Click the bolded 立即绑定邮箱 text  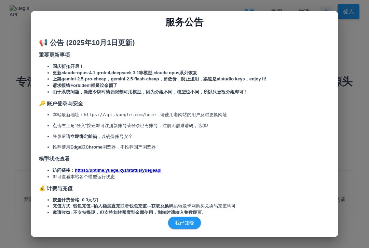[84, 136]
